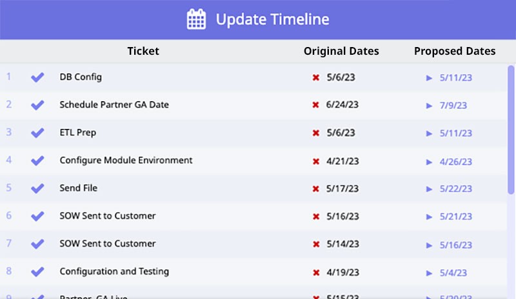Select proposed date 4/26/23

pos(456,162)
